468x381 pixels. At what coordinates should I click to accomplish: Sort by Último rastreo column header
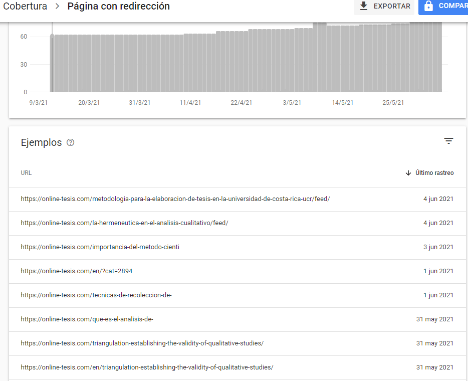434,173
